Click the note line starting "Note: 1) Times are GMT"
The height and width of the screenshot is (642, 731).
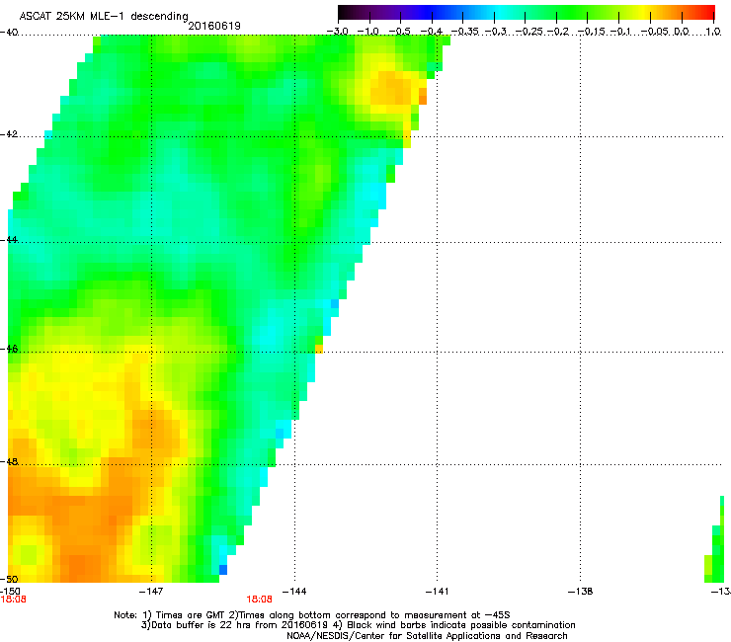312,615
